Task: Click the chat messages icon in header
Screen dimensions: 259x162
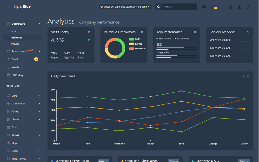Action: pos(204,7)
